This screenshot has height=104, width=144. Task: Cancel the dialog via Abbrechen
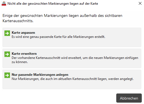(x=129, y=98)
